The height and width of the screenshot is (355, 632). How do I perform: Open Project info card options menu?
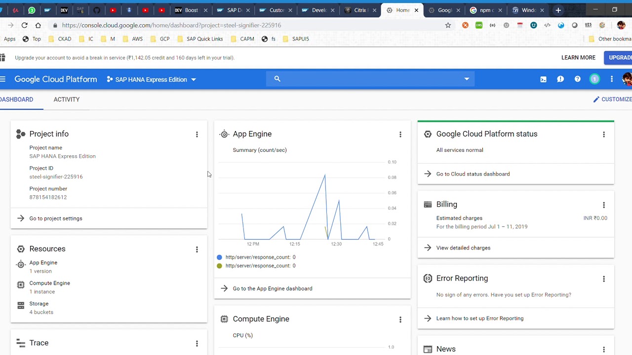tap(197, 134)
